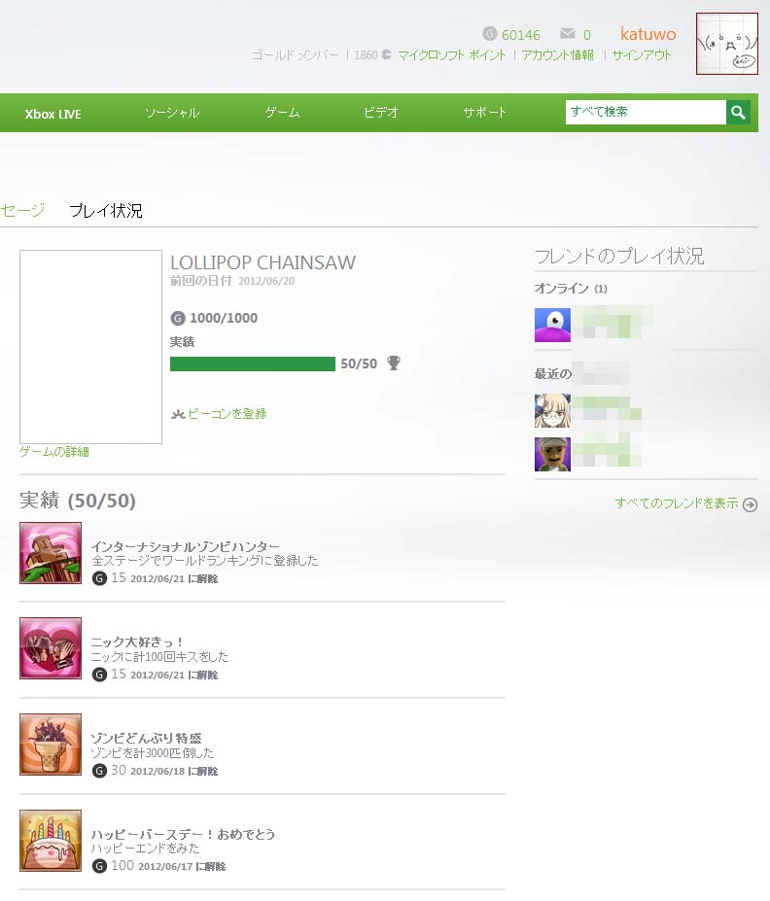Click G icon of the 100-point achievement
The image size is (770, 901).
click(99, 866)
